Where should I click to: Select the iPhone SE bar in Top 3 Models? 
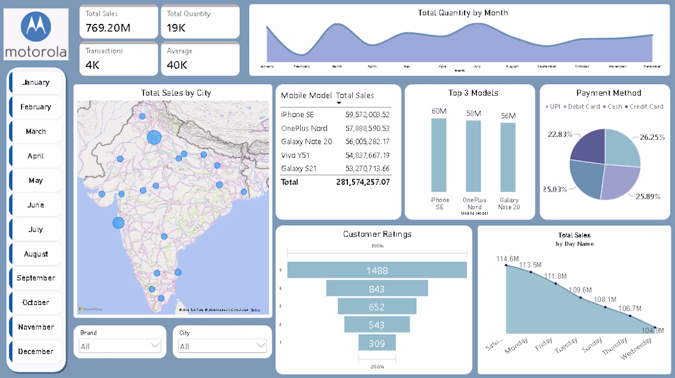[x=439, y=155]
